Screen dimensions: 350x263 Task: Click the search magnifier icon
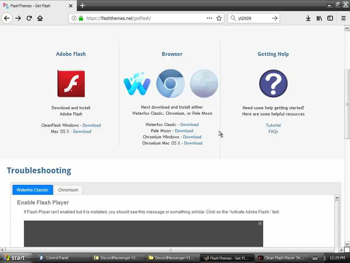(233, 18)
